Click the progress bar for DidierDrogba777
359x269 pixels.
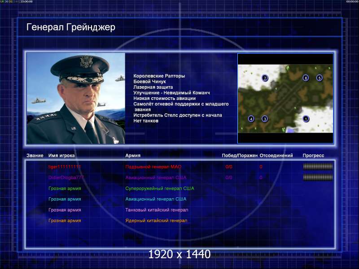[x=318, y=177]
